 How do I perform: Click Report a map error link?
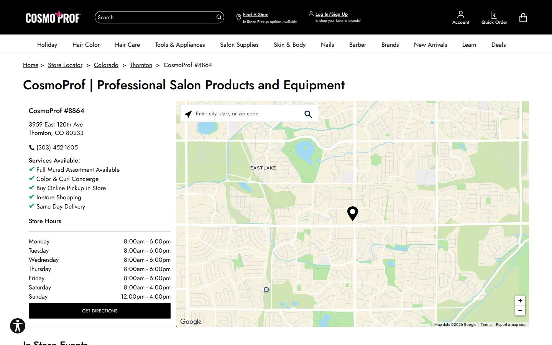pyautogui.click(x=511, y=325)
